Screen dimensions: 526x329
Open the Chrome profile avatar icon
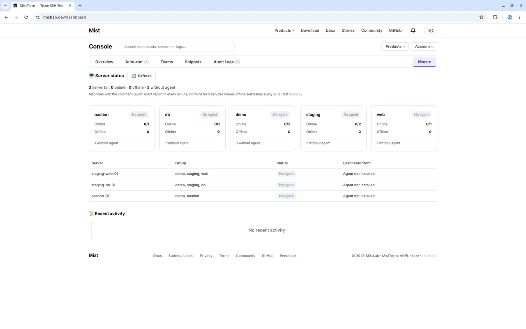tap(510, 17)
